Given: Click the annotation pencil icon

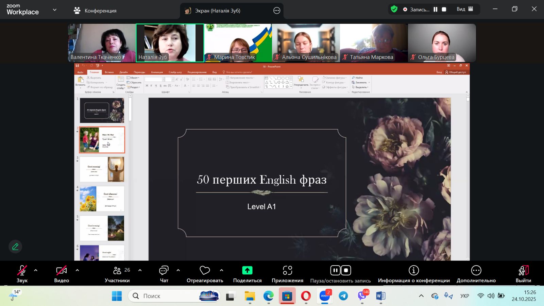Looking at the screenshot, I should click(15, 247).
